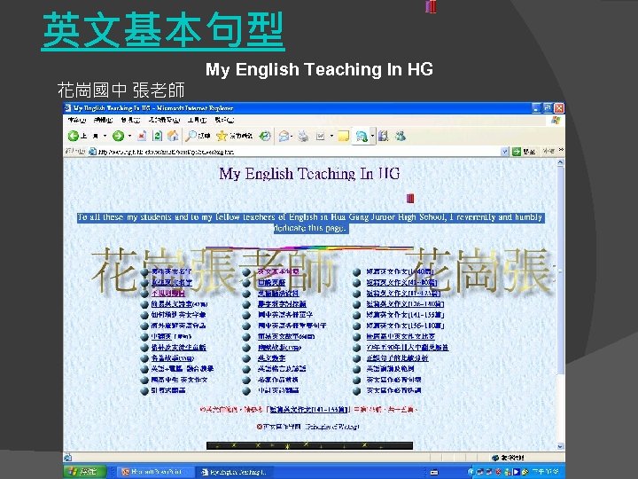Screen dimensions: 638x479
Task: Open the 檔案(F) File menu
Action: 77,120
